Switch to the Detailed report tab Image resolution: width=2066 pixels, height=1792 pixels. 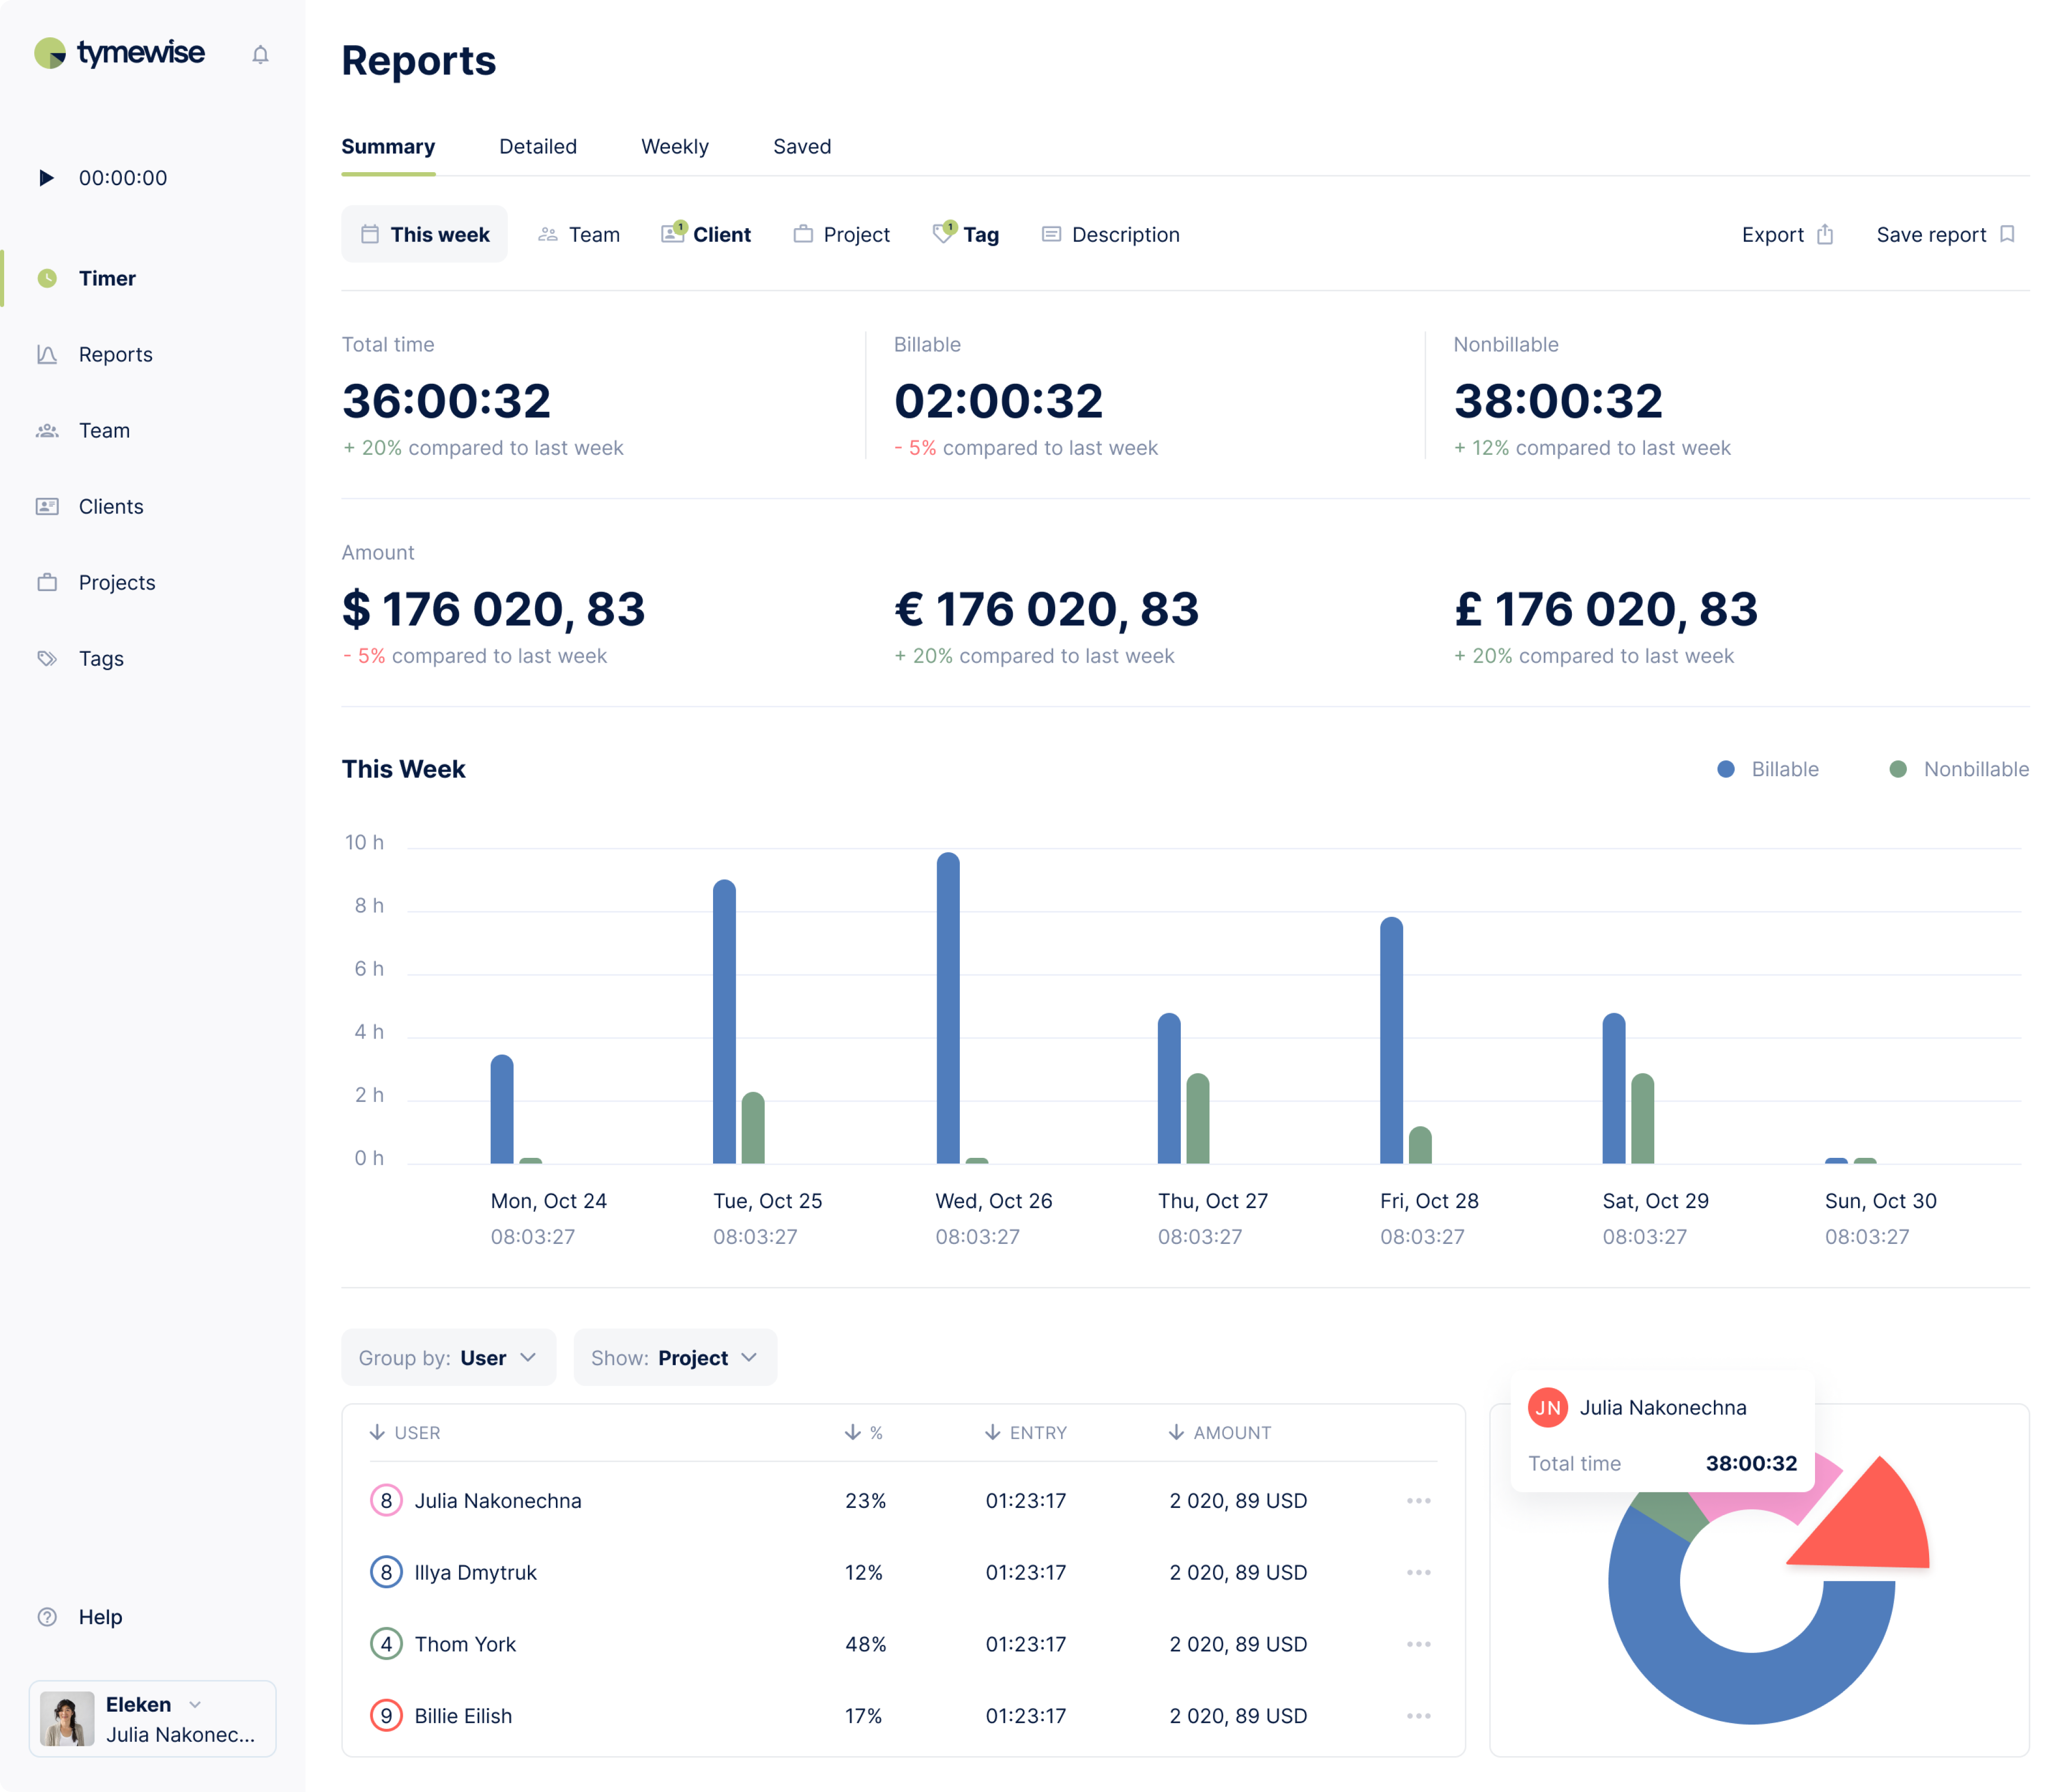point(538,146)
